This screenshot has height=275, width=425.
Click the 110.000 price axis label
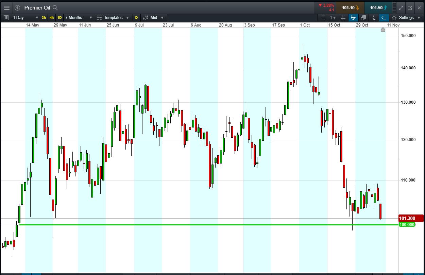408,180
